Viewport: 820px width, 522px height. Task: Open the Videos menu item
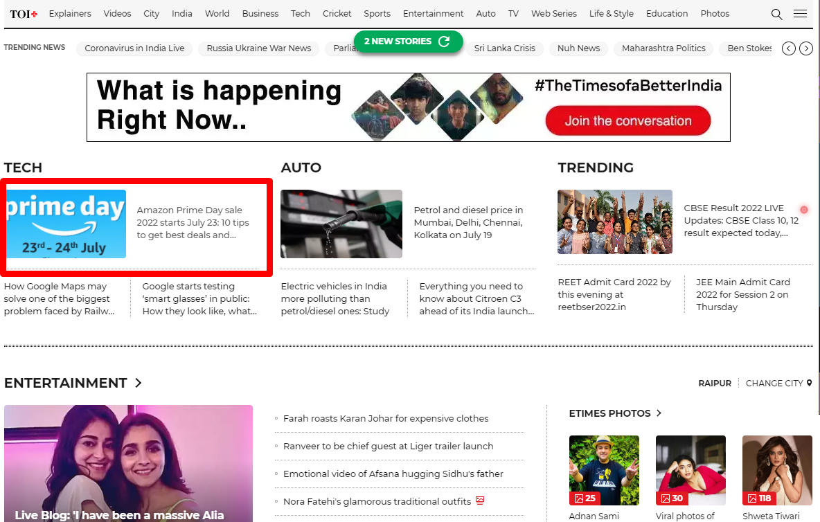(117, 14)
